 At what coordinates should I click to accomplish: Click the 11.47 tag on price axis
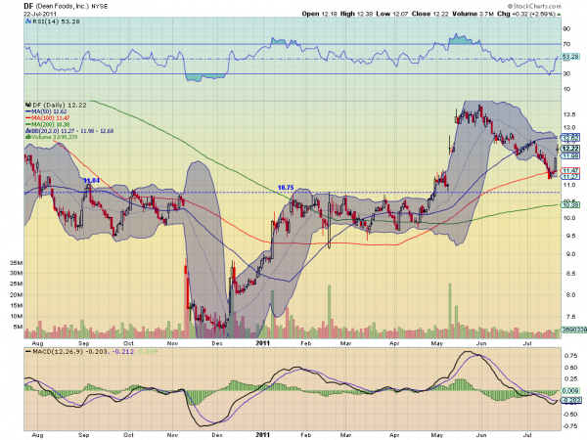[x=570, y=170]
